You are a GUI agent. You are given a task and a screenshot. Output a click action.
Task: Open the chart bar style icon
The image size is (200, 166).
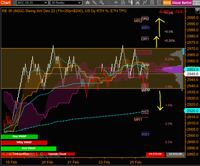pyautogui.click(x=87, y=3)
